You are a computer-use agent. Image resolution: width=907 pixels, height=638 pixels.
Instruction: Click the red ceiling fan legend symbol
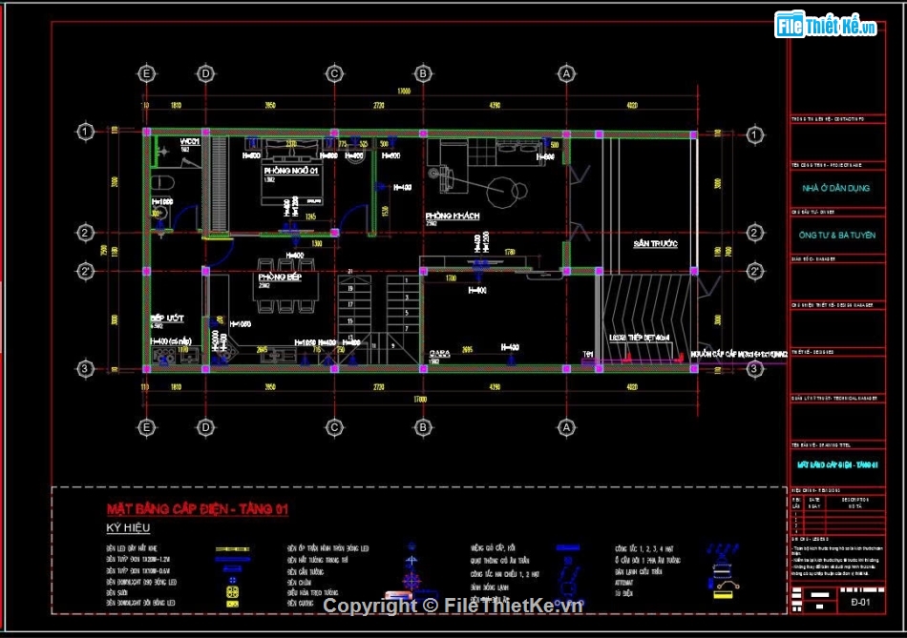pos(411,580)
